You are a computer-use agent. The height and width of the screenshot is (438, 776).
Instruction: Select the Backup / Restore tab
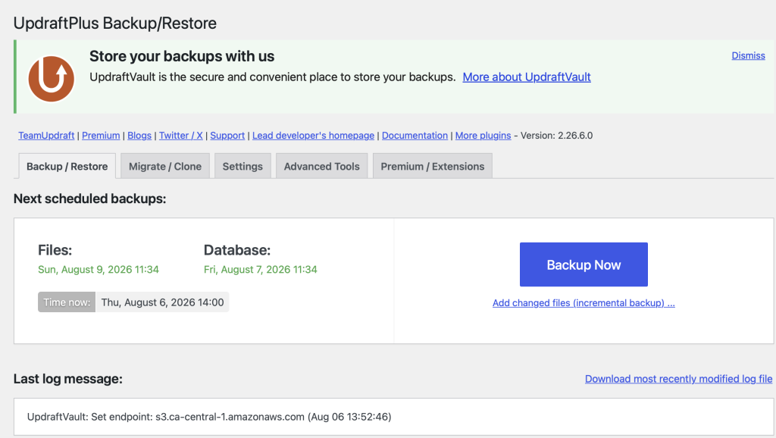click(x=67, y=166)
